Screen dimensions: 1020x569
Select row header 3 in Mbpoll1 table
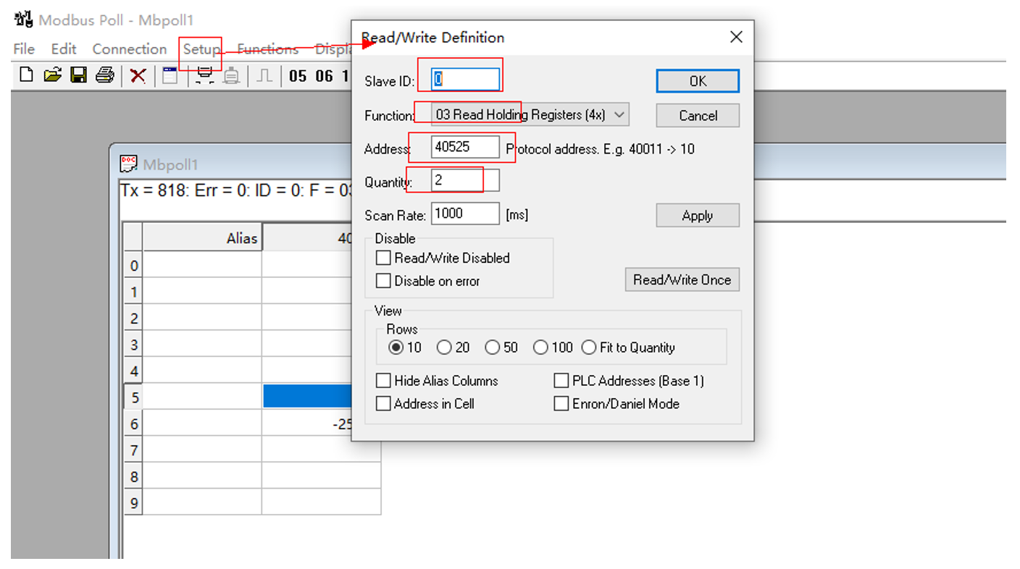133,345
